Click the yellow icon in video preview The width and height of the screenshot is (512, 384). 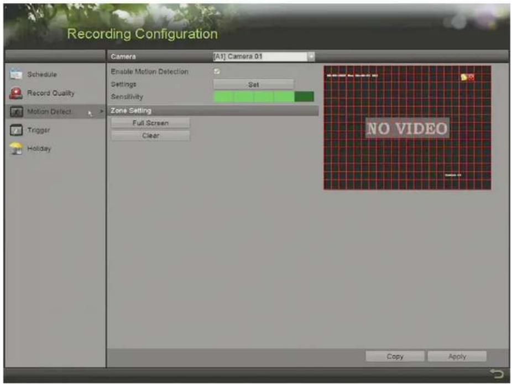pos(464,77)
